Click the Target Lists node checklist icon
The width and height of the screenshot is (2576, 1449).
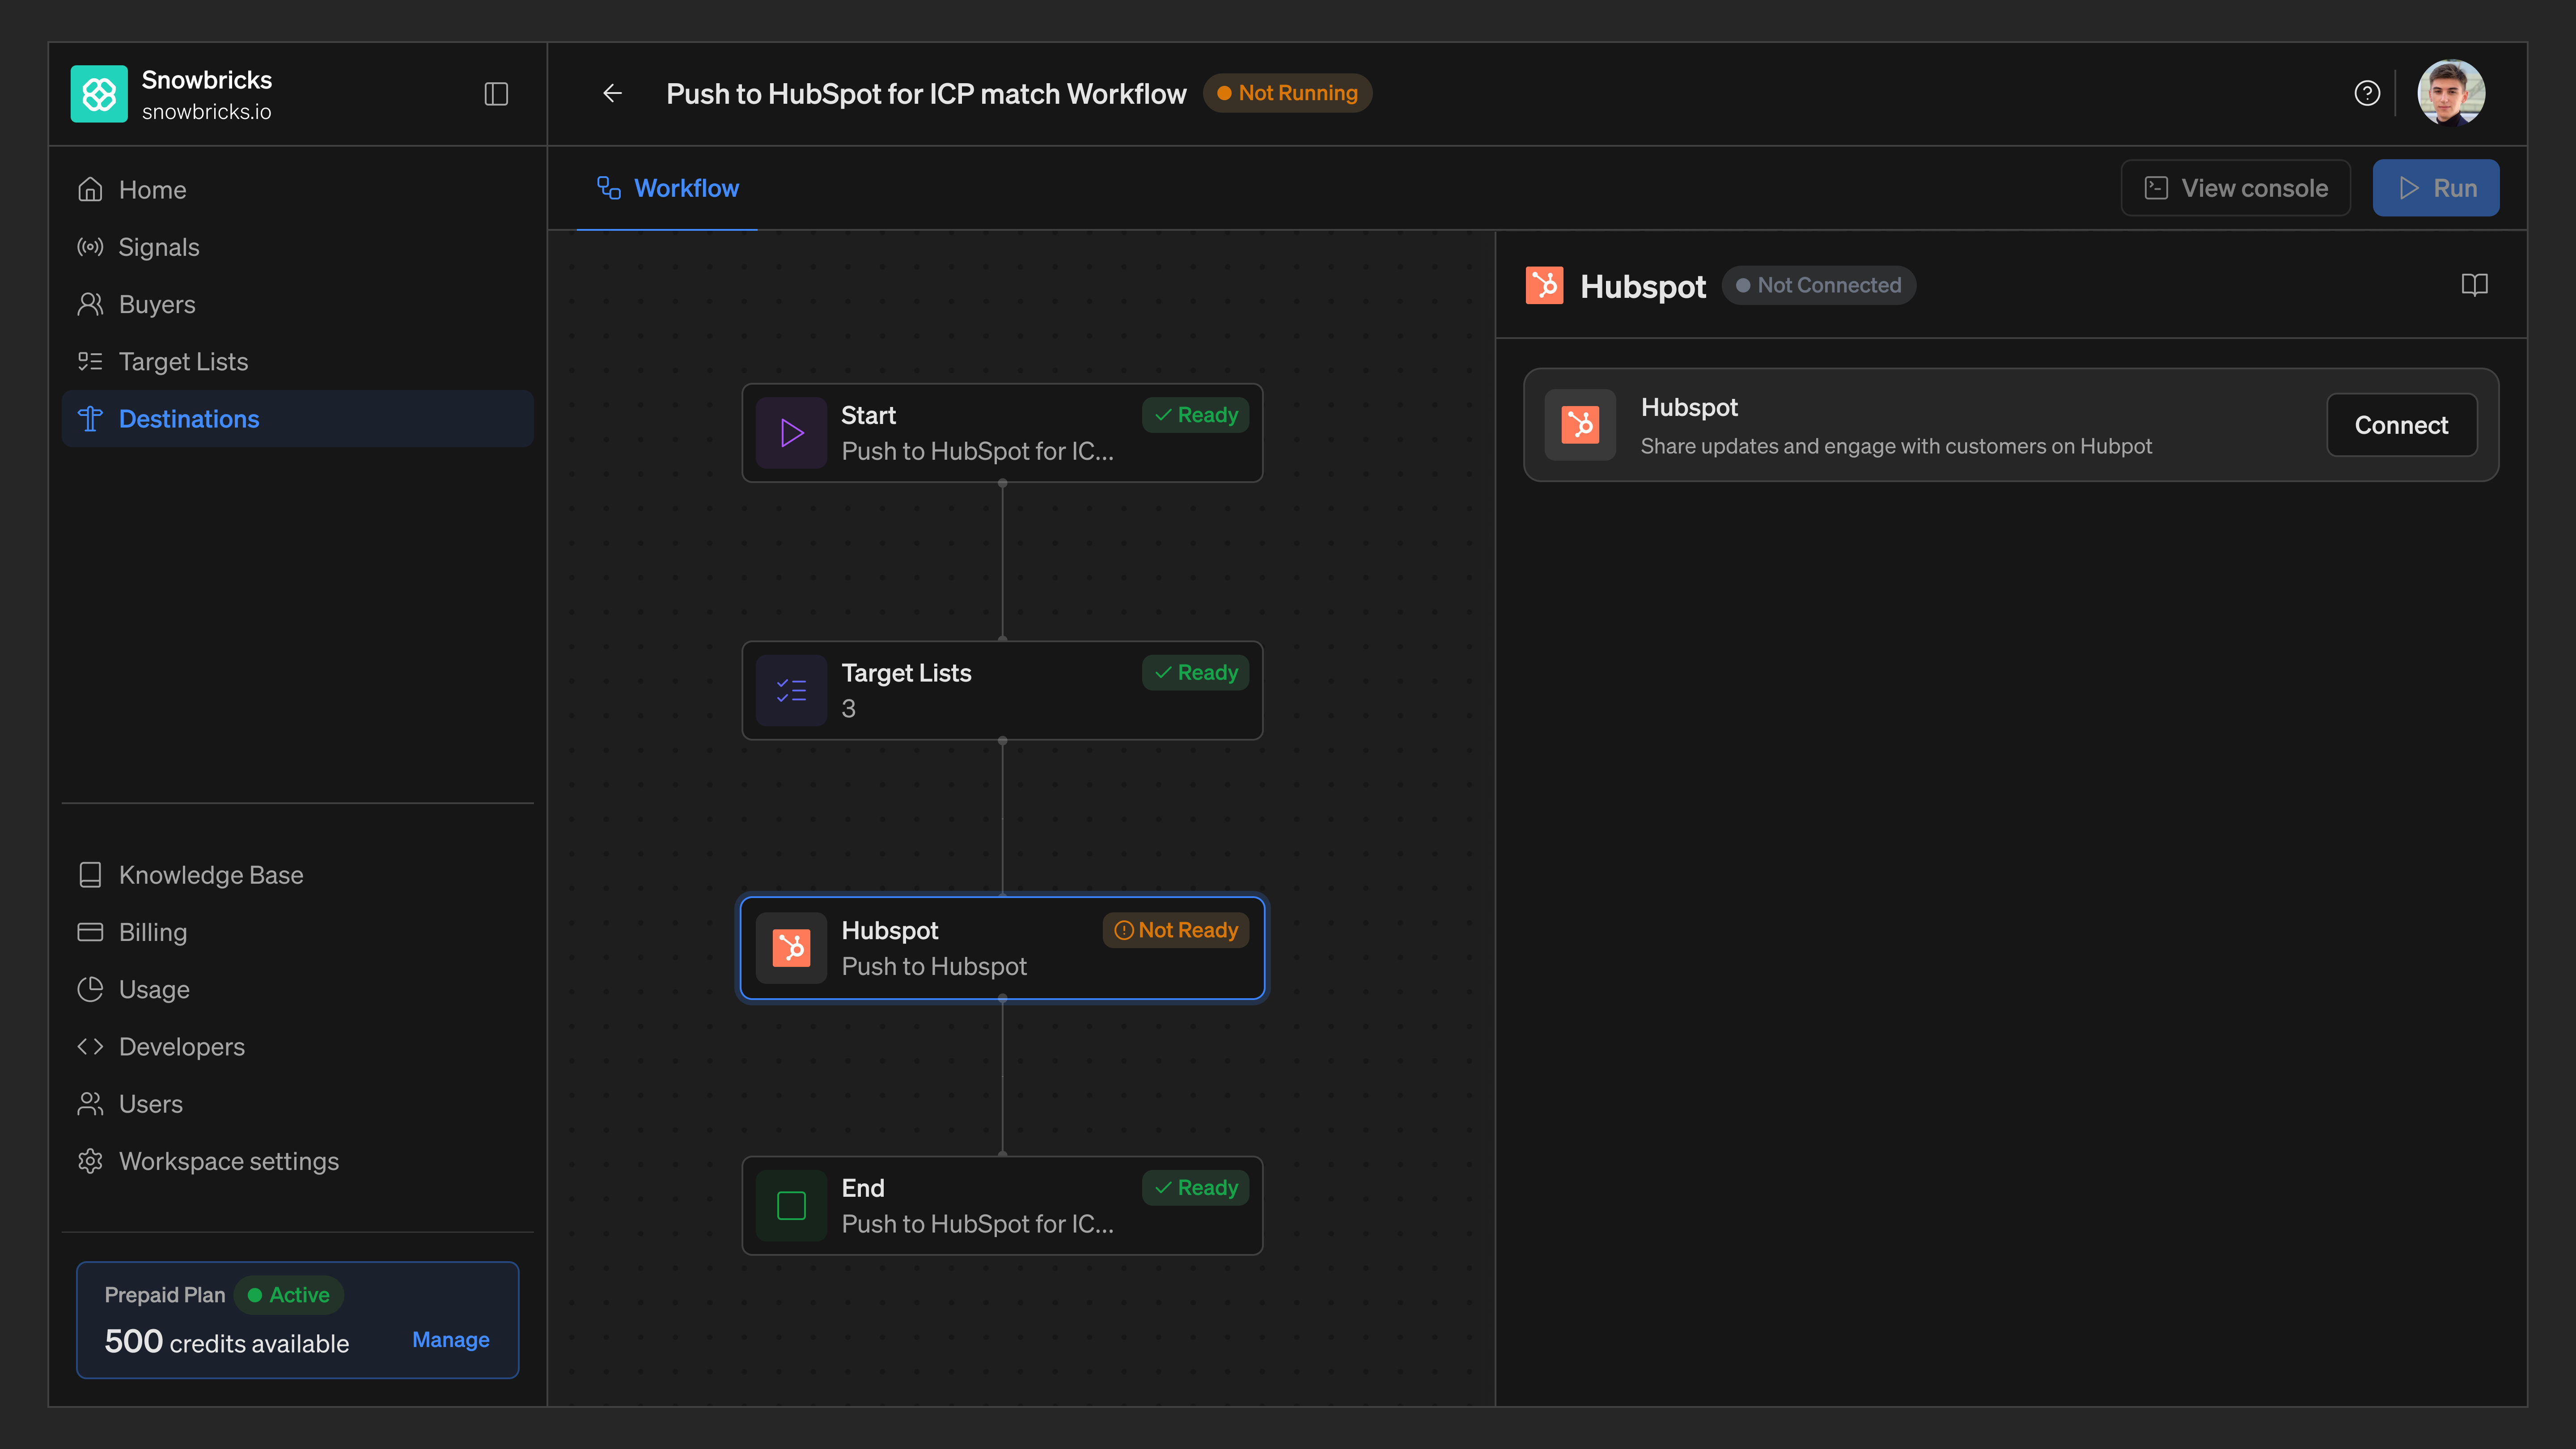pos(791,691)
